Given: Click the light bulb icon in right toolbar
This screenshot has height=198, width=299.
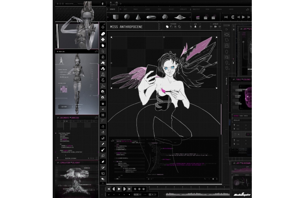Looking at the screenshot, I should point(227,52).
